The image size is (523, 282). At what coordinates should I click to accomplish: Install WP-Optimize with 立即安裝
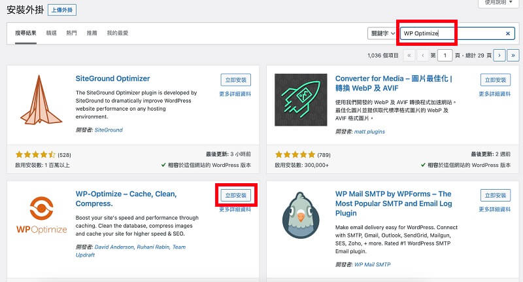coord(235,196)
